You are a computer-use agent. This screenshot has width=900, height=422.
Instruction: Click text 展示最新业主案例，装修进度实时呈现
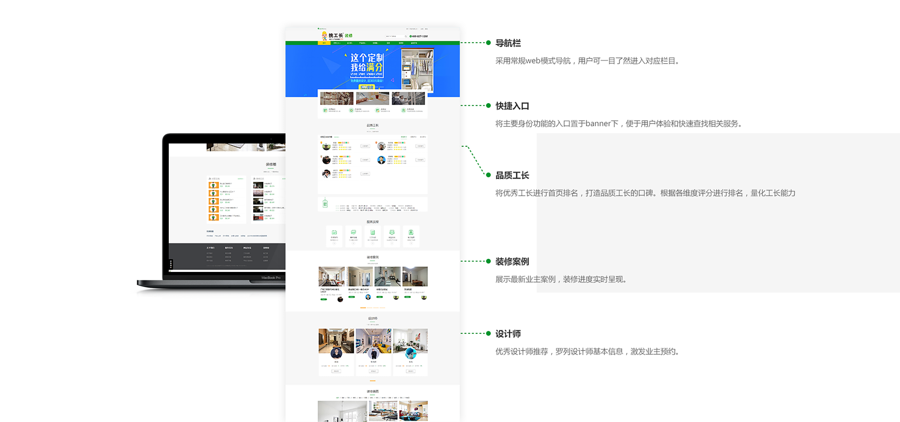click(x=561, y=279)
